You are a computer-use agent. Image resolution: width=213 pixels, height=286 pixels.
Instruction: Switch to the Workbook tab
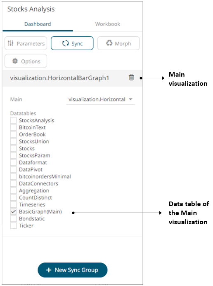pos(108,24)
